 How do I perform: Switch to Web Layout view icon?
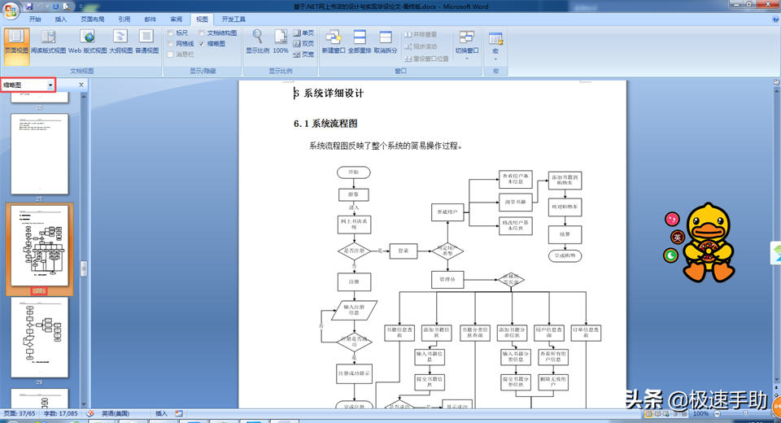(87, 41)
